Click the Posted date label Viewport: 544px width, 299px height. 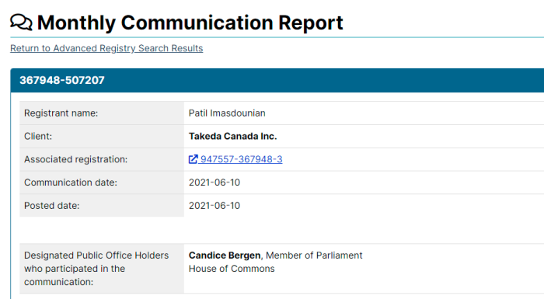tap(52, 206)
